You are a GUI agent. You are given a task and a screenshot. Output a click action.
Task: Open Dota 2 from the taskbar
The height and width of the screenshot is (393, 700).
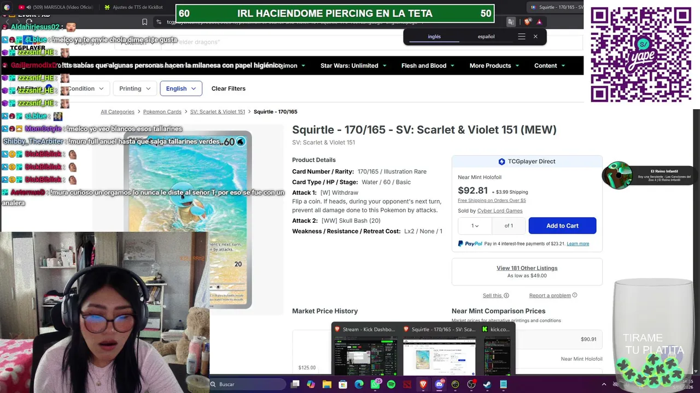coord(407,384)
